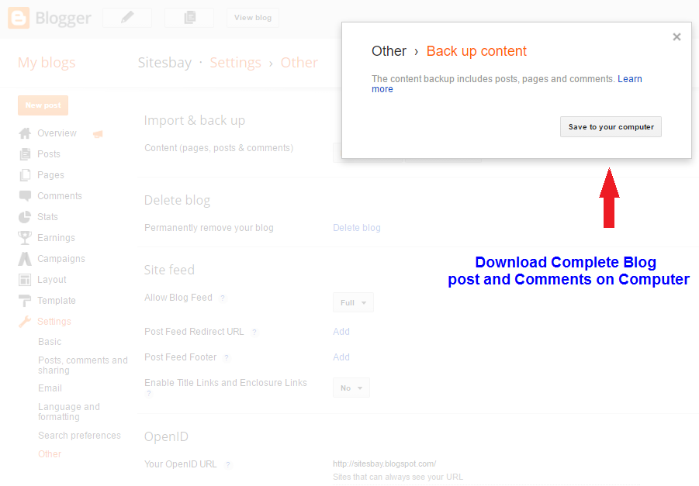Open Search preferences settings
This screenshot has width=699, height=486.
point(79,436)
